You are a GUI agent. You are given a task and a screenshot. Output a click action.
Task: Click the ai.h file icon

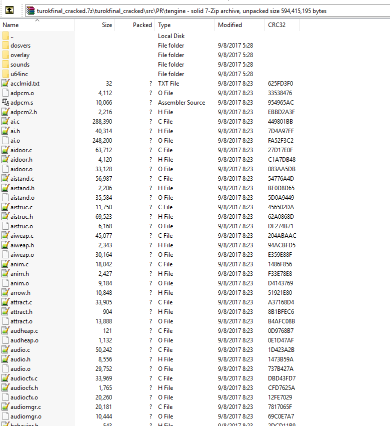5,131
